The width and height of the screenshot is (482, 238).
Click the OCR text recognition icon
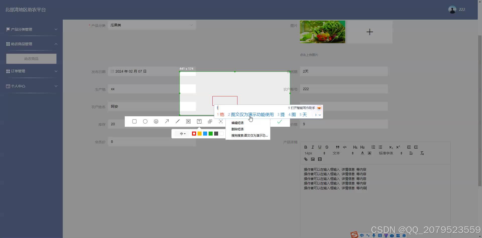coord(221,122)
